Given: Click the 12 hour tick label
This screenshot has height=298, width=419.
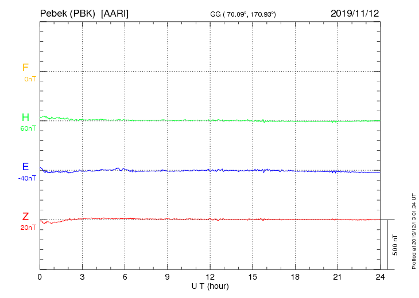Looking at the screenshot, I should pyautogui.click(x=210, y=277).
